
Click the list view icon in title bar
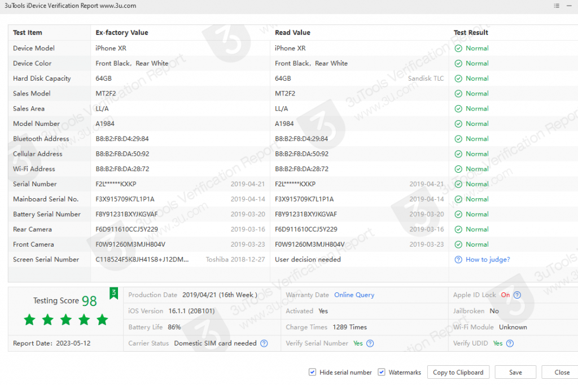point(557,6)
